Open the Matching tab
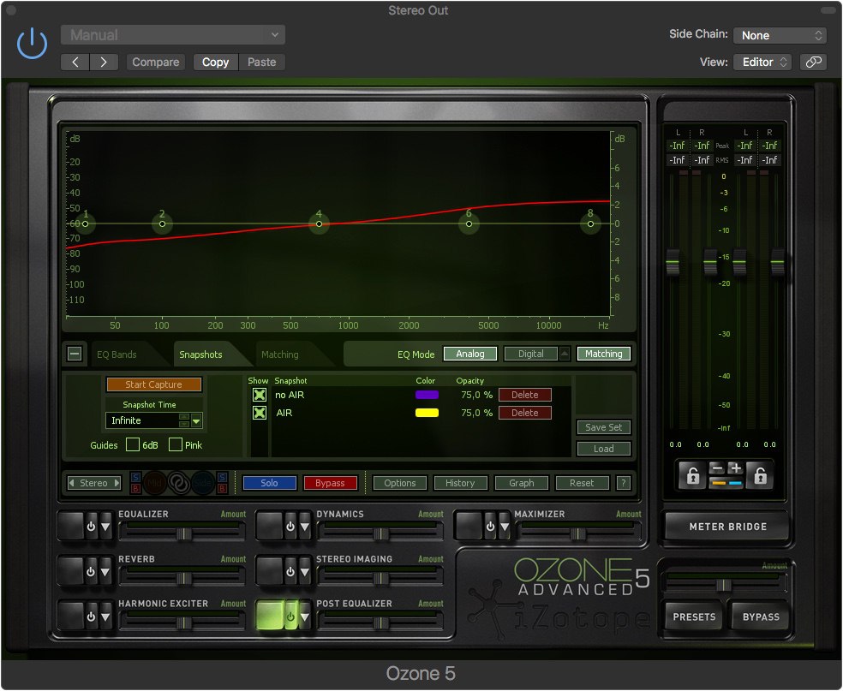The width and height of the screenshot is (843, 691). click(x=280, y=354)
